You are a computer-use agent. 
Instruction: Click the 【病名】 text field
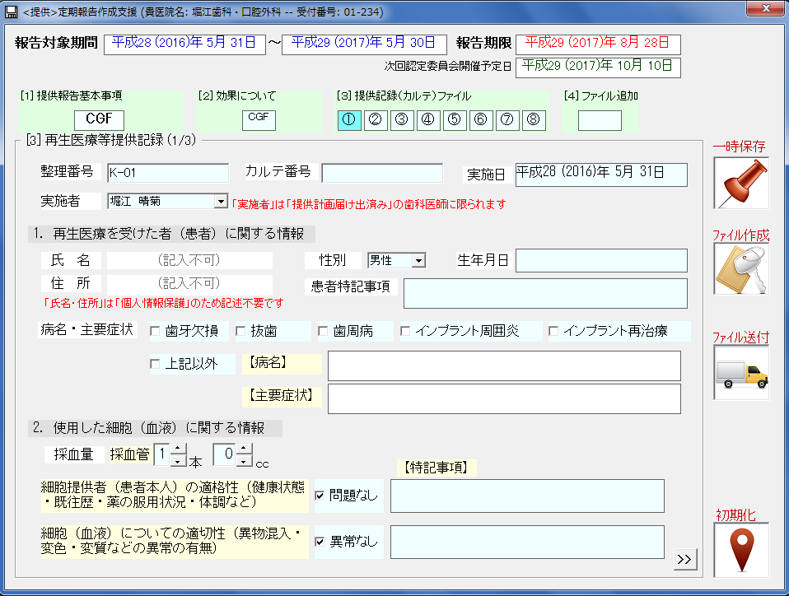pyautogui.click(x=503, y=366)
